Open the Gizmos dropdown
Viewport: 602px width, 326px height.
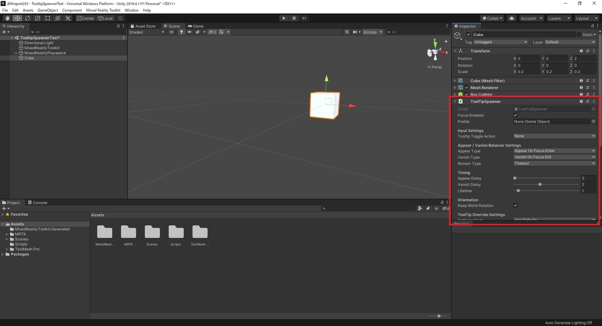point(373,32)
